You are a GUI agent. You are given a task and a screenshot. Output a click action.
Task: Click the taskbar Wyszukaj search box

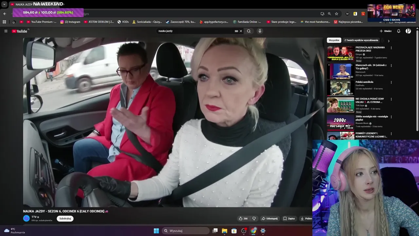186,231
